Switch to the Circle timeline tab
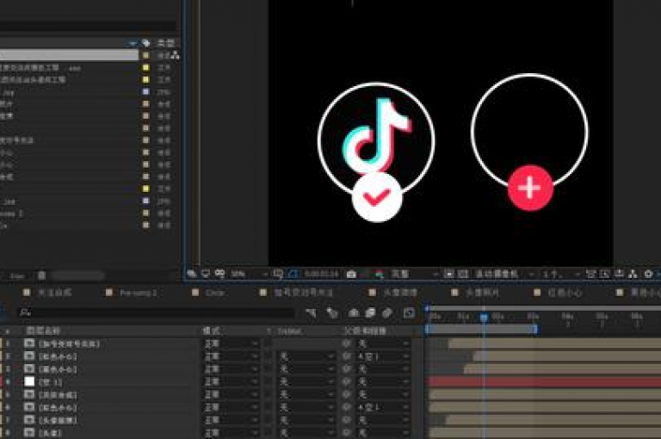 [214, 293]
